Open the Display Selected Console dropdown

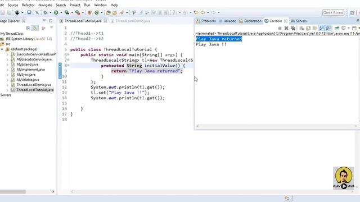point(349,28)
